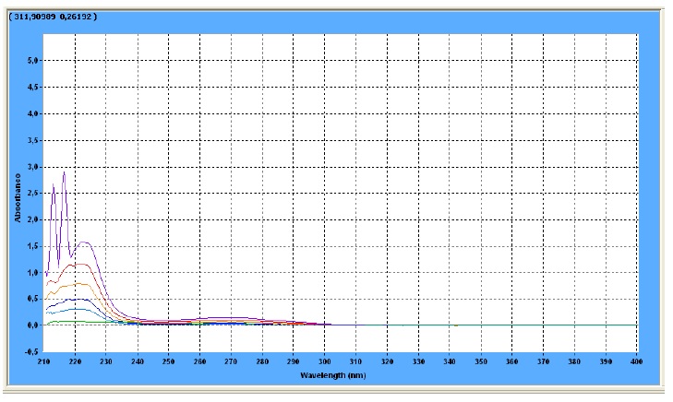Click the dark blue spectrum curve's peak

79,299
